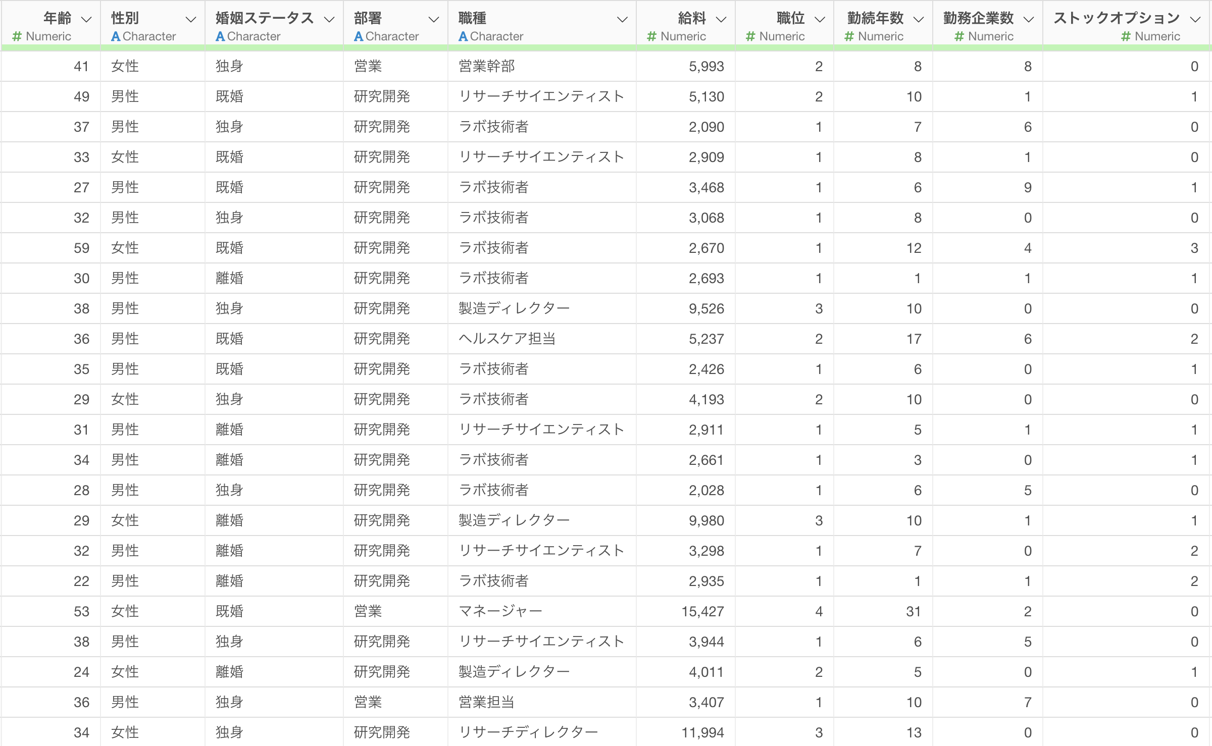
Task: Click the salary cell 9,526
Action: point(686,308)
